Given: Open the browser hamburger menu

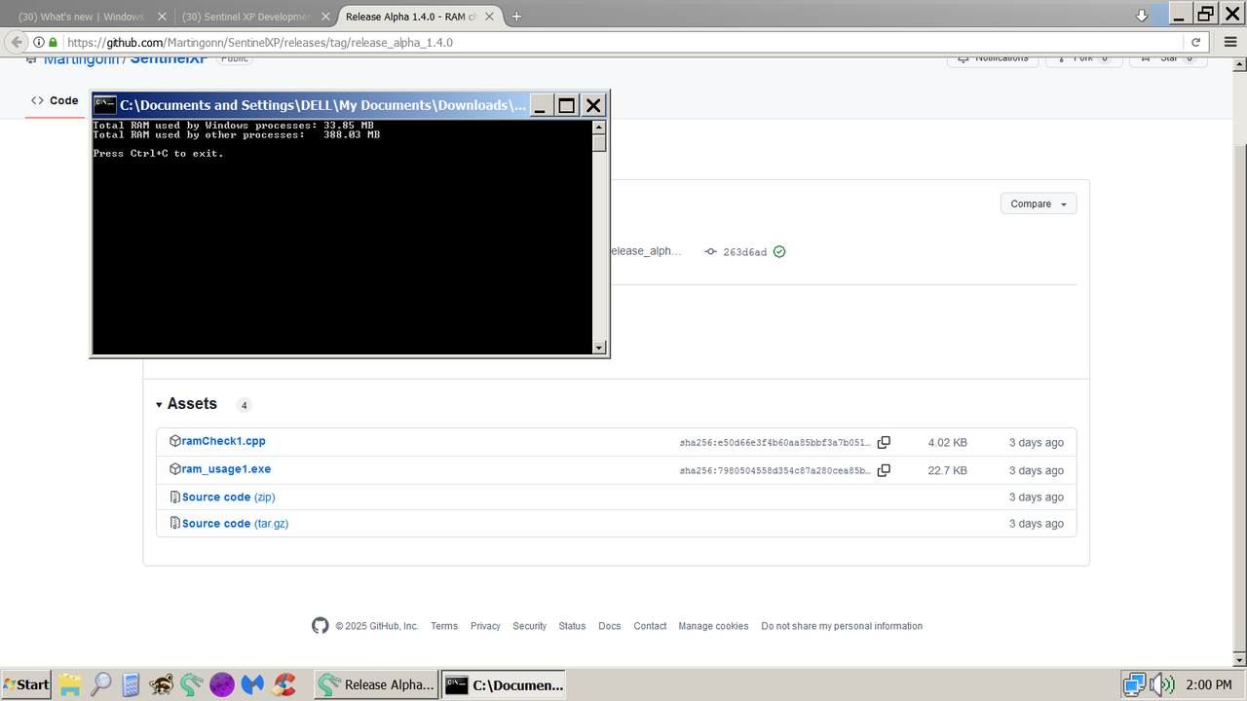Looking at the screenshot, I should tap(1228, 42).
